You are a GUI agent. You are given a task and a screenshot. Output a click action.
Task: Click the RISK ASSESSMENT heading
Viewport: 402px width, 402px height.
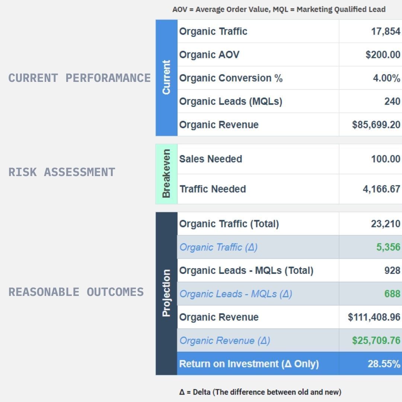pos(62,172)
